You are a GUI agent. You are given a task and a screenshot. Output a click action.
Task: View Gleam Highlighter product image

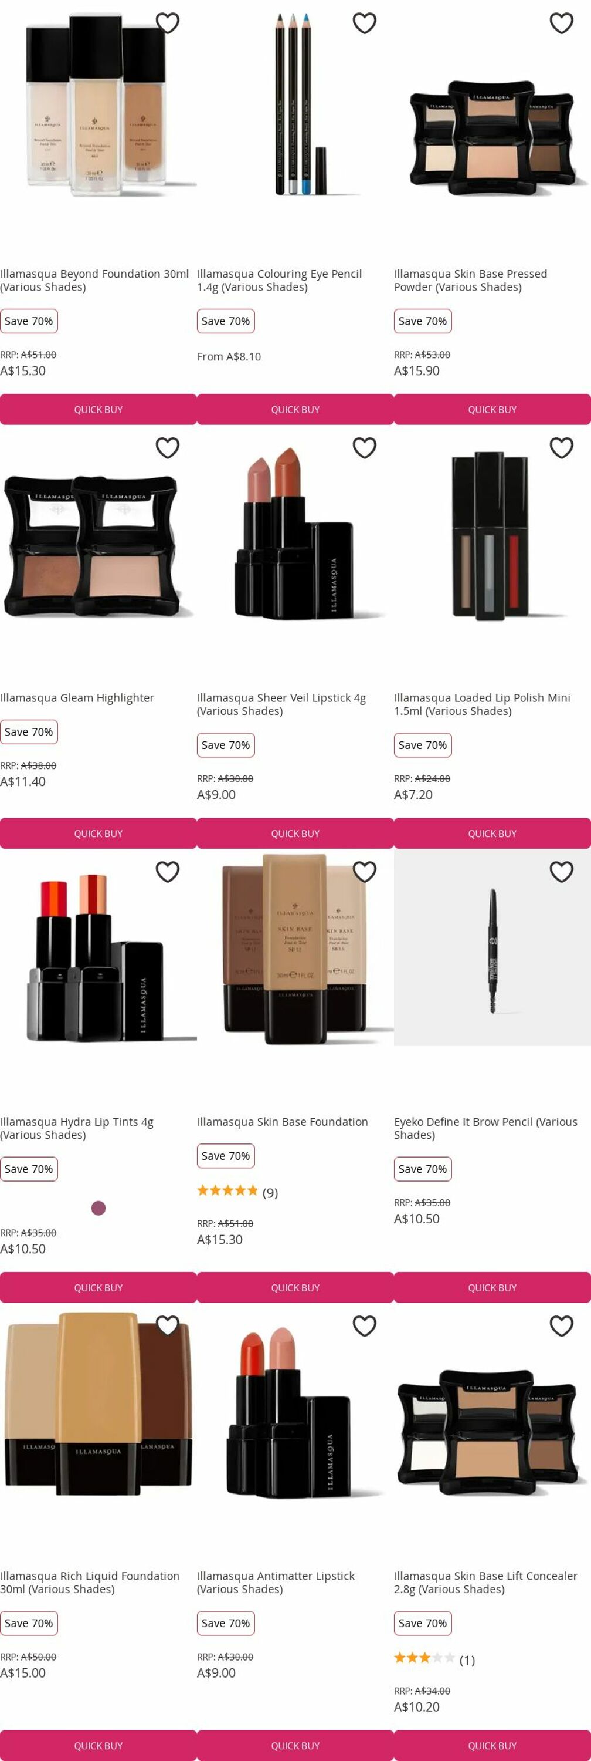98,547
